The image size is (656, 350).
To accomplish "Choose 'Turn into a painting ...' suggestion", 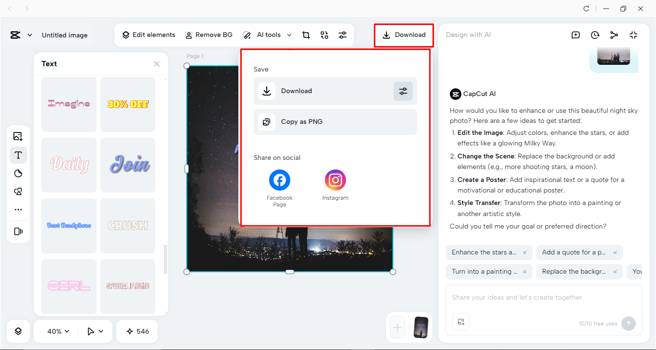I will pos(489,272).
